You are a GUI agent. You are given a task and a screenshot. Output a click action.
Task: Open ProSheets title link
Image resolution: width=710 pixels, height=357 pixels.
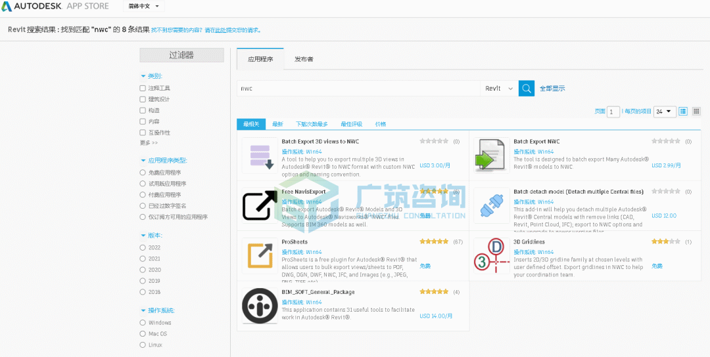coord(295,241)
